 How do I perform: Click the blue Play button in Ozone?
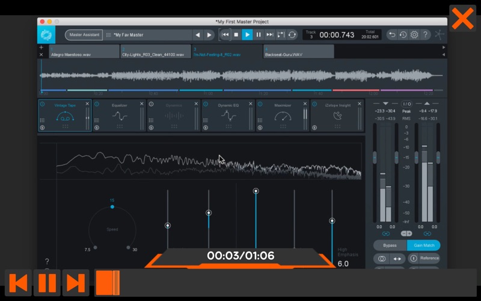coord(247,35)
